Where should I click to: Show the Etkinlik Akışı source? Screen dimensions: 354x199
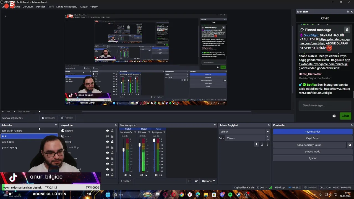(108, 147)
